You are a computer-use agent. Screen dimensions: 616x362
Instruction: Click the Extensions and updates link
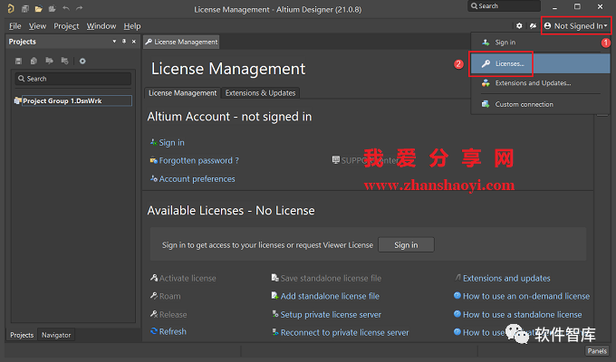pos(506,279)
